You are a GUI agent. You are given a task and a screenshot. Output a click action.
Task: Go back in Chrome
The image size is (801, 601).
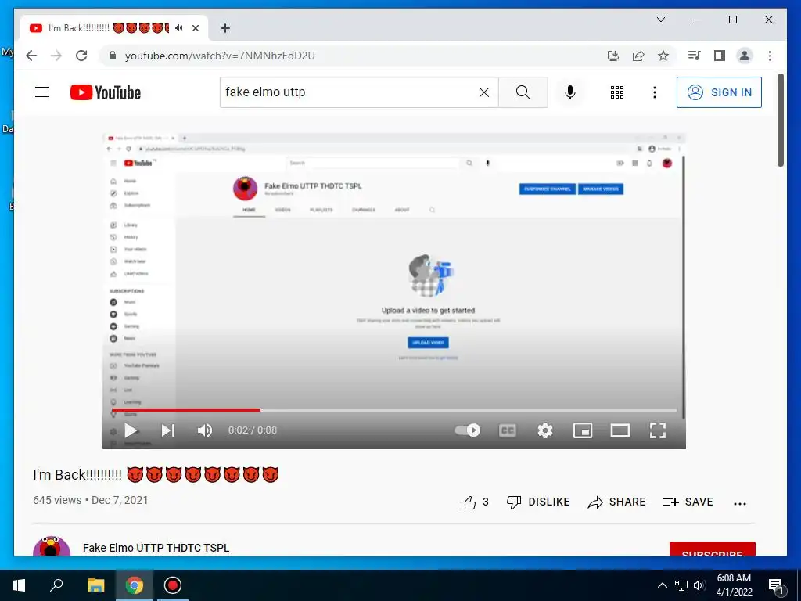pyautogui.click(x=31, y=56)
